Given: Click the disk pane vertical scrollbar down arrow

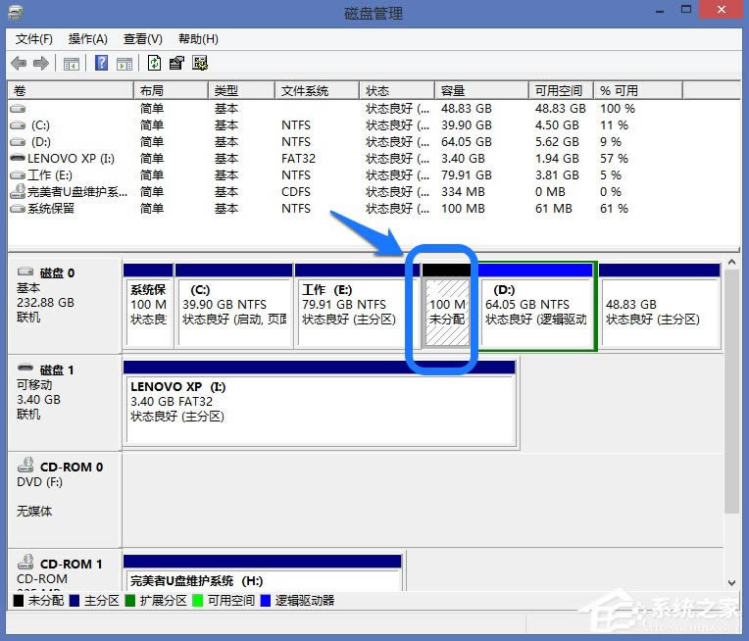Looking at the screenshot, I should click(731, 584).
